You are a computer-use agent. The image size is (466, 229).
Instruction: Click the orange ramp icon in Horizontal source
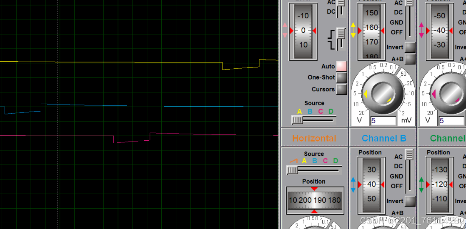pos(293,161)
